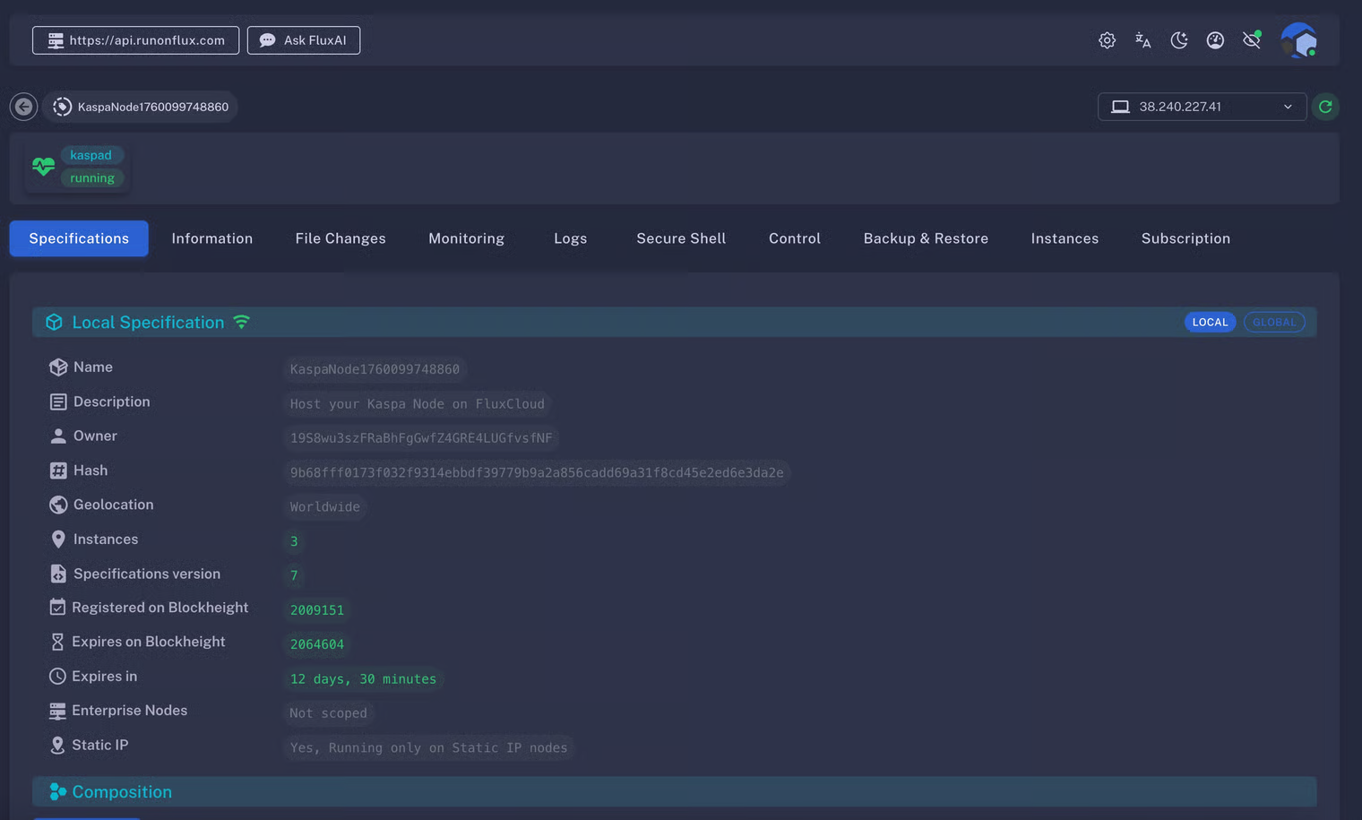1362x820 pixels.
Task: Switch to GLOBAL specification view
Action: pos(1273,323)
